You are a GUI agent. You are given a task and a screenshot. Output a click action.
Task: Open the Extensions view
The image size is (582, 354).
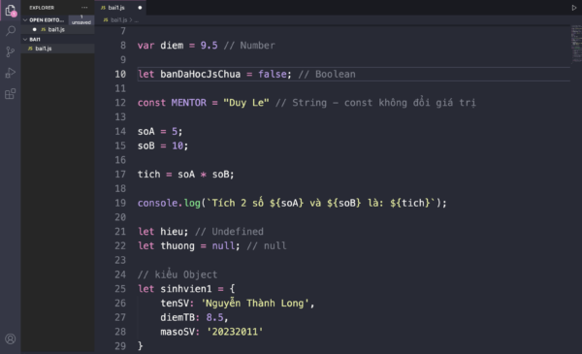pos(11,94)
